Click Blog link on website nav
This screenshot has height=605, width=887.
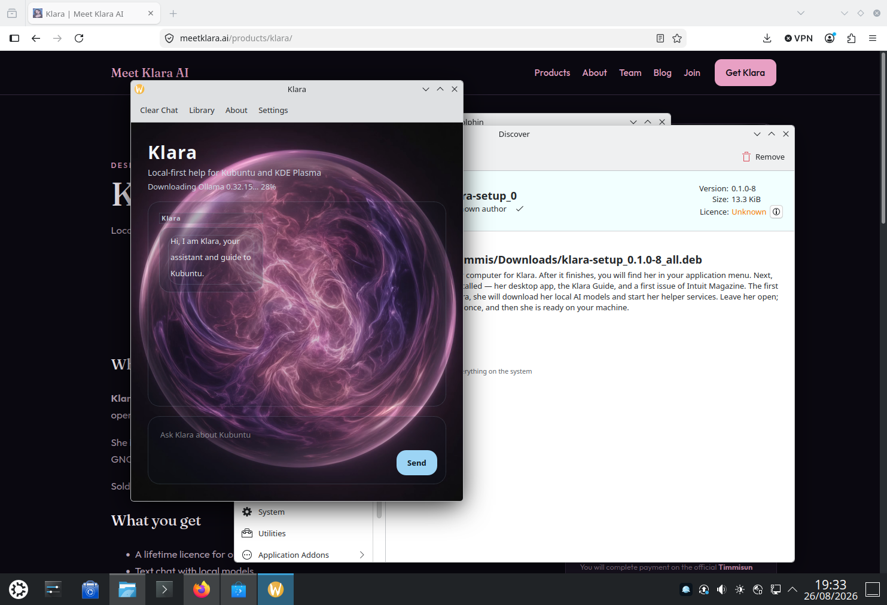pos(662,72)
